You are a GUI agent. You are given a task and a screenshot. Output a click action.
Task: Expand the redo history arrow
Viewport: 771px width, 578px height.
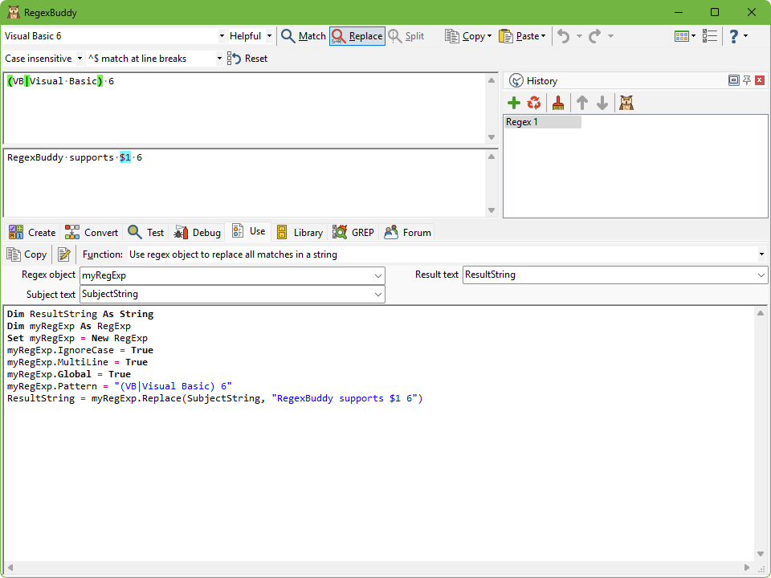tap(610, 36)
